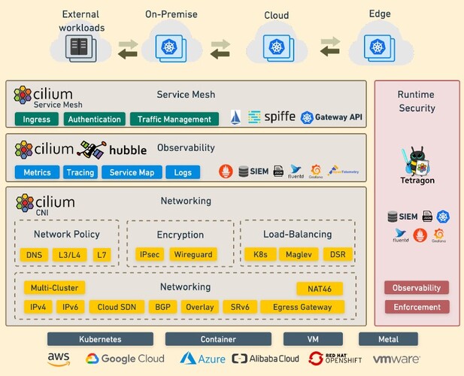464x376 pixels.
Task: Select the Tracing box
Action: [x=80, y=172]
